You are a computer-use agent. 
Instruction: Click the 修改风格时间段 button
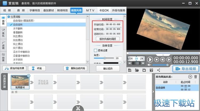tap(108, 39)
